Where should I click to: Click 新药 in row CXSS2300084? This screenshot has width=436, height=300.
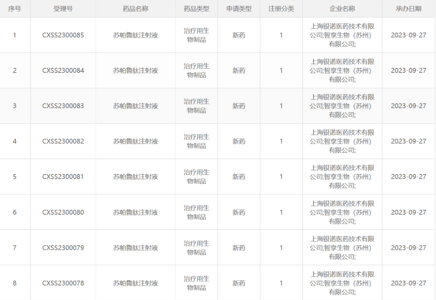coord(239,71)
